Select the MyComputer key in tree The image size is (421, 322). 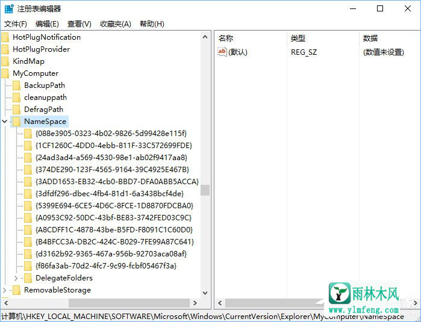36,73
